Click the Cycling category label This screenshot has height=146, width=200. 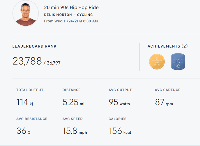point(85,15)
